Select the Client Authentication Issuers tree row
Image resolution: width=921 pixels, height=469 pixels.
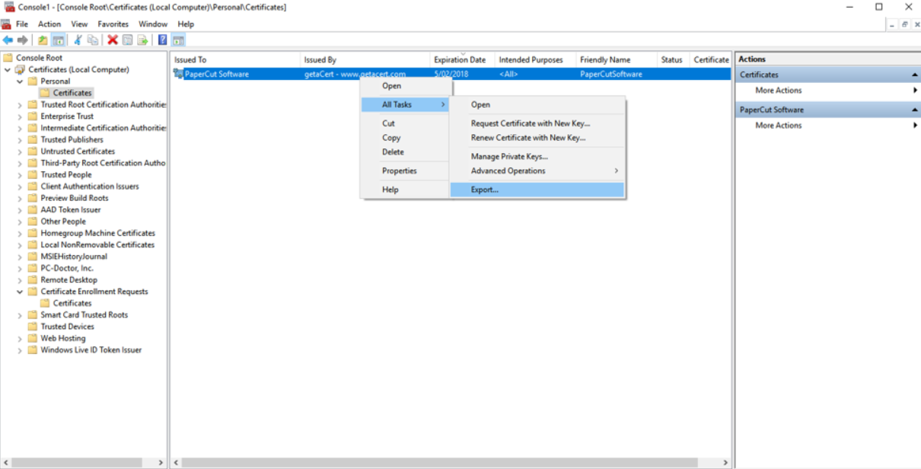click(90, 187)
